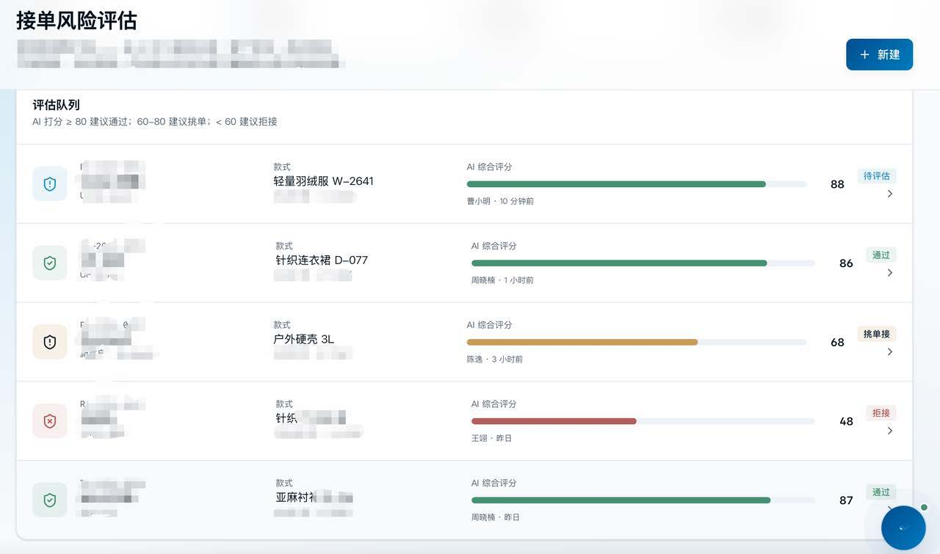The width and height of the screenshot is (940, 554).
Task: Click the score value 48
Action: pos(846,422)
